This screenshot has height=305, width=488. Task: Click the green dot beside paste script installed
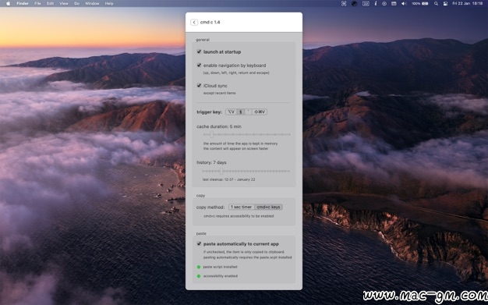[199, 267]
